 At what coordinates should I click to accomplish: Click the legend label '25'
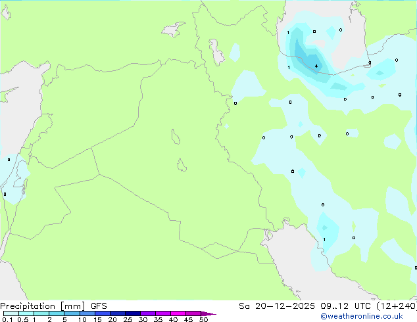[x=128, y=319]
